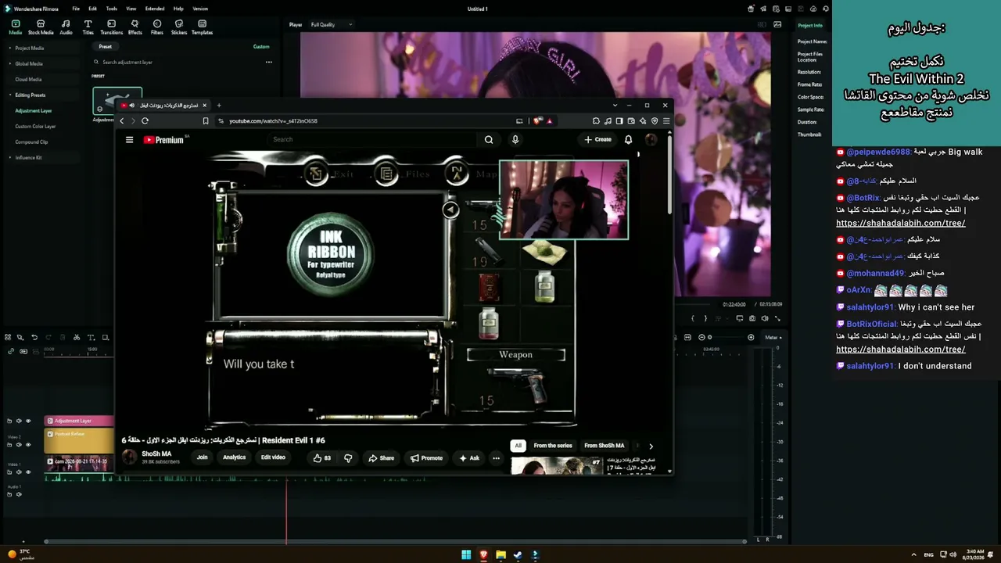Select the Media tab in Filmora
Screen dimensions: 1001x563
15,27
